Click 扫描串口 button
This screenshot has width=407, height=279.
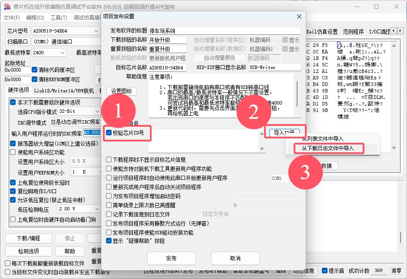click(17, 42)
